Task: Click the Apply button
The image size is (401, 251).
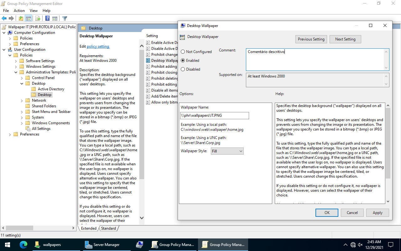Action: pos(377,213)
